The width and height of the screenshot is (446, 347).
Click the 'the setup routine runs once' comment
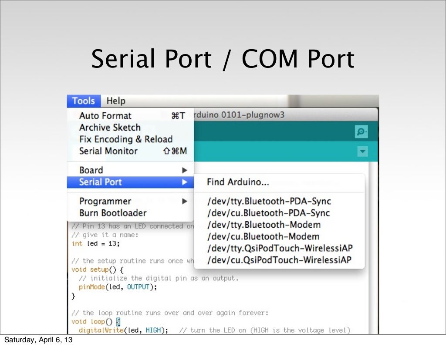pos(132,261)
